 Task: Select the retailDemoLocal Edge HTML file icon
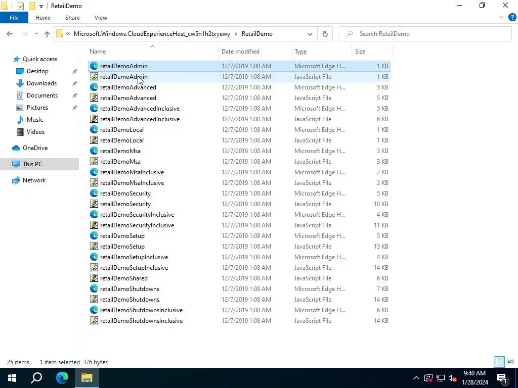tap(94, 130)
